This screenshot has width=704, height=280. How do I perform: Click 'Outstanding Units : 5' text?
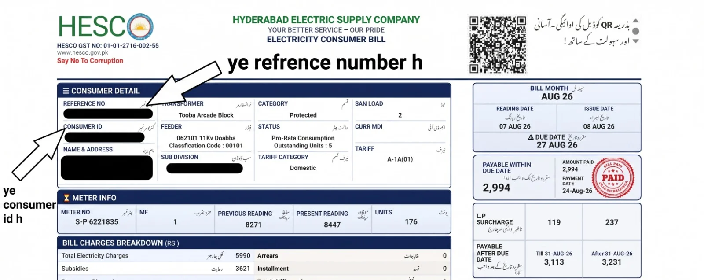click(303, 146)
